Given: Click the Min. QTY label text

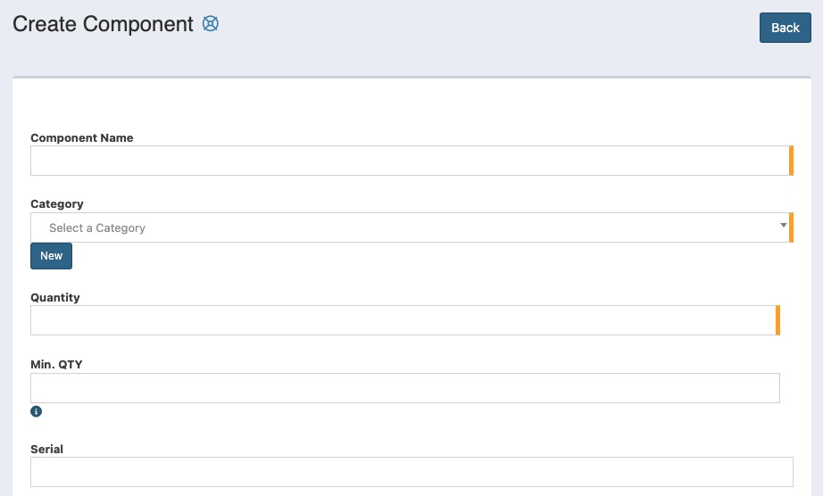Looking at the screenshot, I should coord(56,364).
